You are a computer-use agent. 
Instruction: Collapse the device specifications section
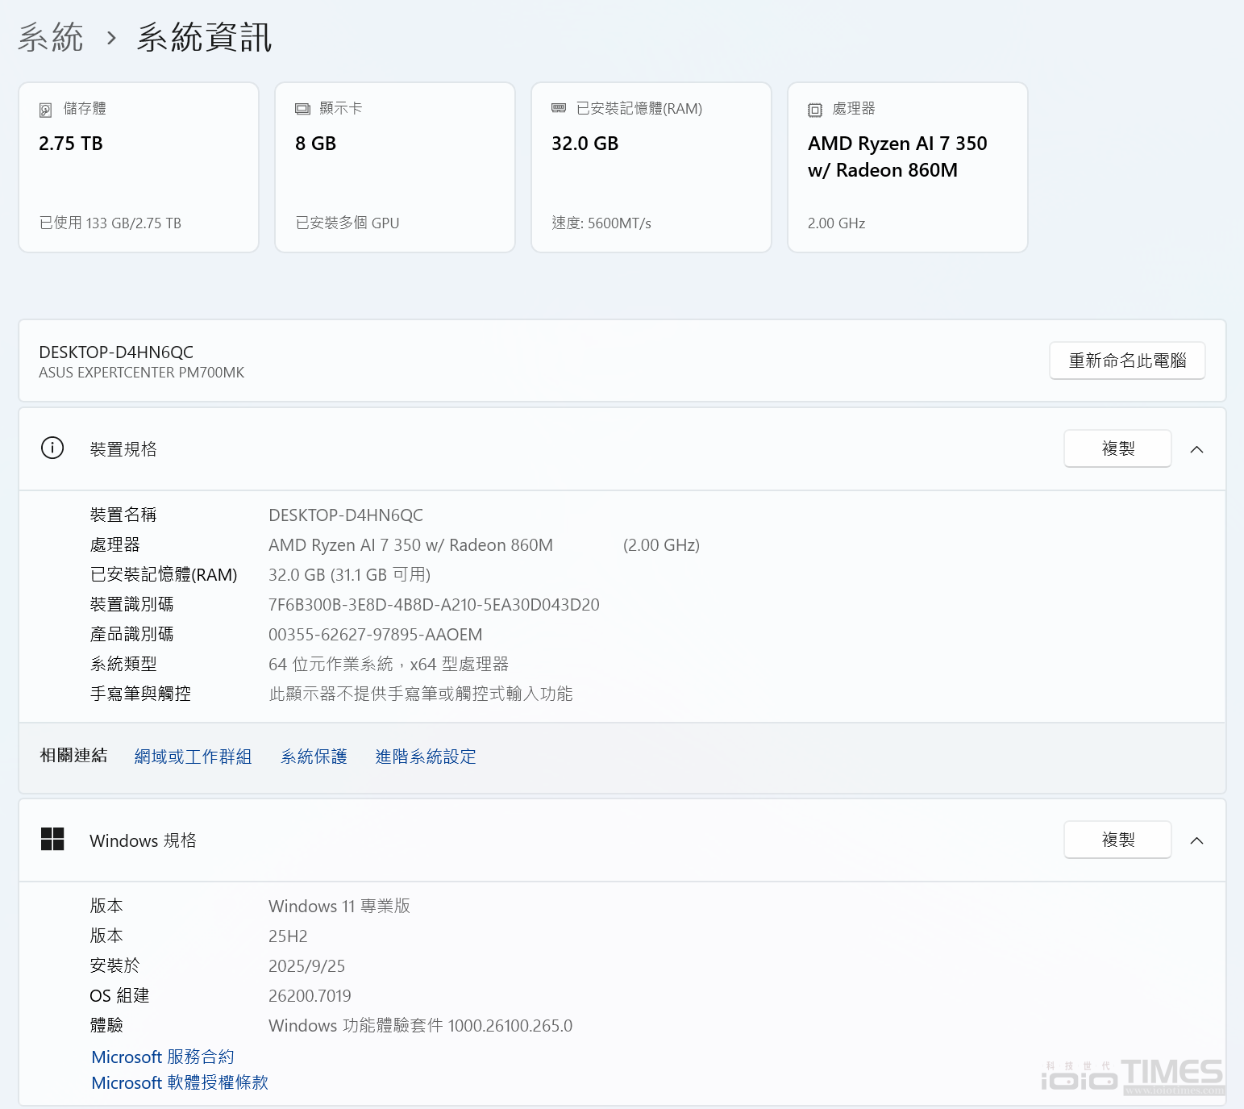[x=1196, y=449]
